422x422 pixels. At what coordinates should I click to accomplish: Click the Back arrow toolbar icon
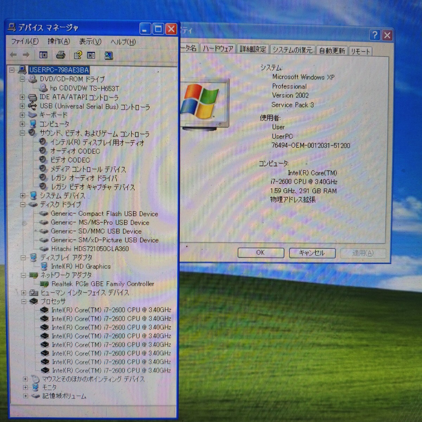[x=13, y=55]
